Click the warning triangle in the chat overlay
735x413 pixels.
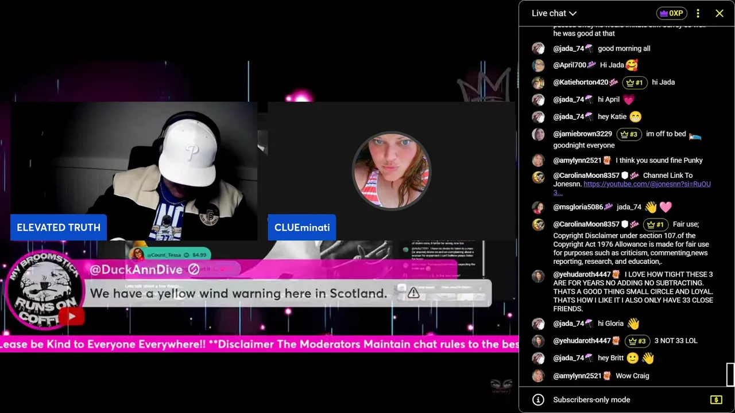(x=413, y=293)
